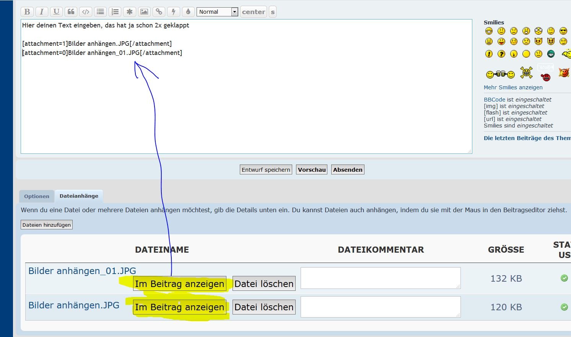This screenshot has width=571, height=337.
Task: Click Vorschau to preview the post
Action: click(312, 169)
